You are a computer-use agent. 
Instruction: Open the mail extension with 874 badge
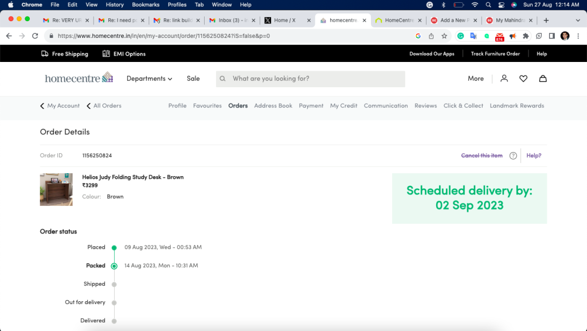click(x=499, y=36)
